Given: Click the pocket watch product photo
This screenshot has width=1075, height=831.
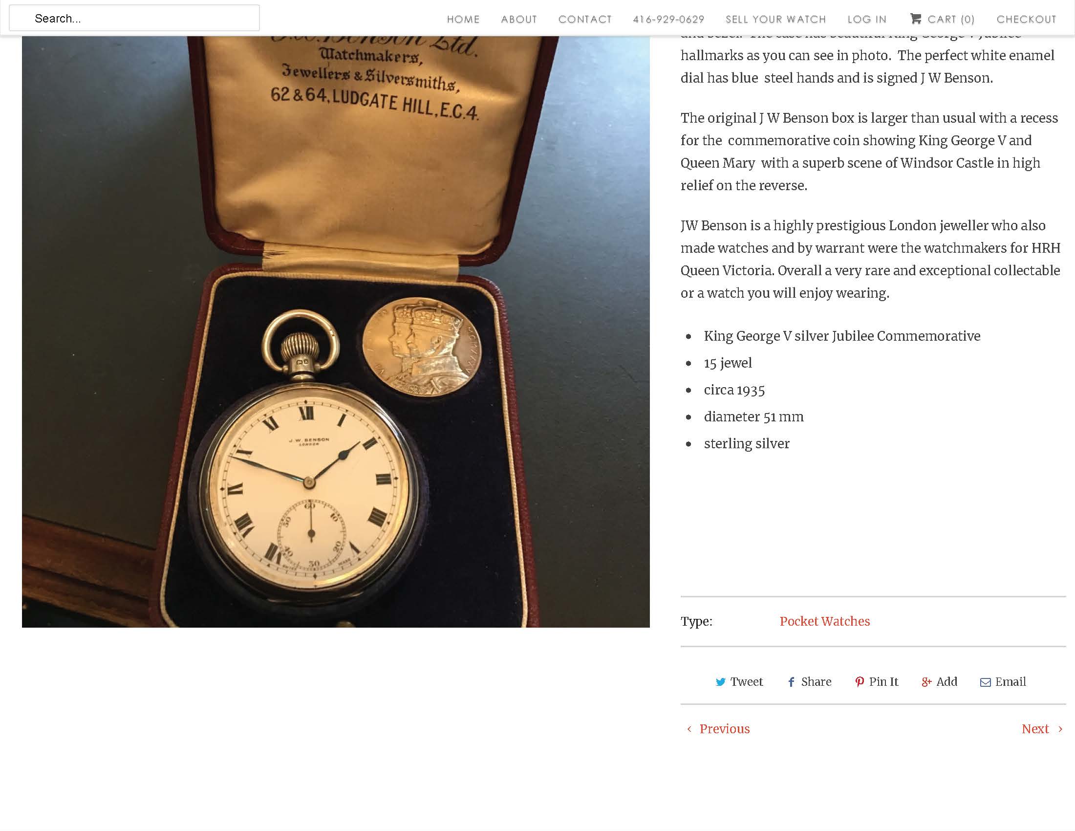Looking at the screenshot, I should coord(336,331).
